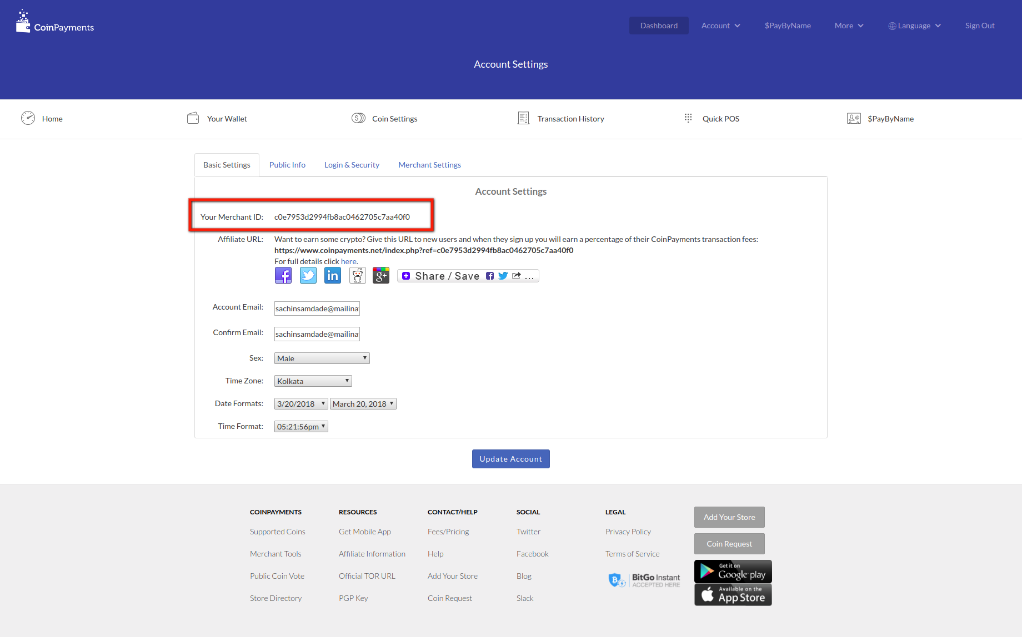Open the Get Mobile App footer link
Viewport: 1022px width, 637px height.
(x=365, y=532)
